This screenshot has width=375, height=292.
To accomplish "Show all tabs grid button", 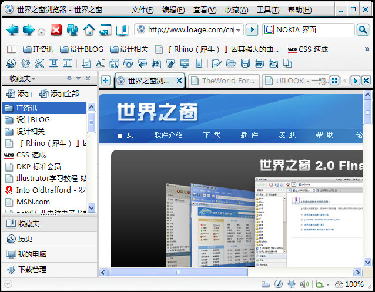I will pyautogui.click(x=334, y=80).
